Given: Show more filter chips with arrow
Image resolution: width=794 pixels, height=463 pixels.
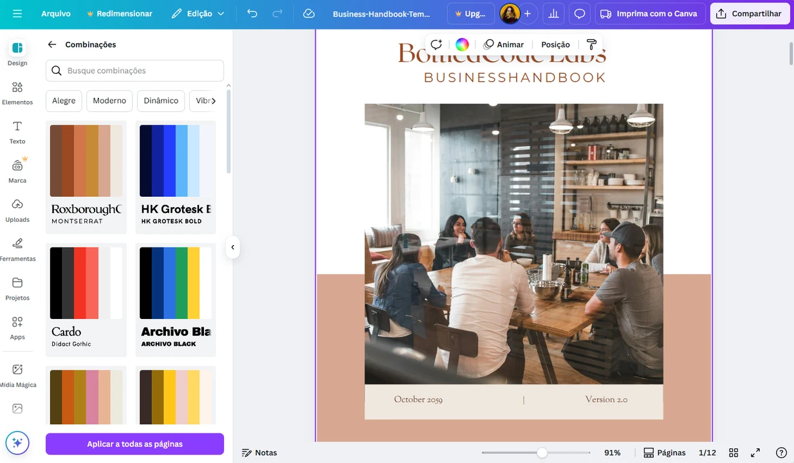Looking at the screenshot, I should coord(213,101).
